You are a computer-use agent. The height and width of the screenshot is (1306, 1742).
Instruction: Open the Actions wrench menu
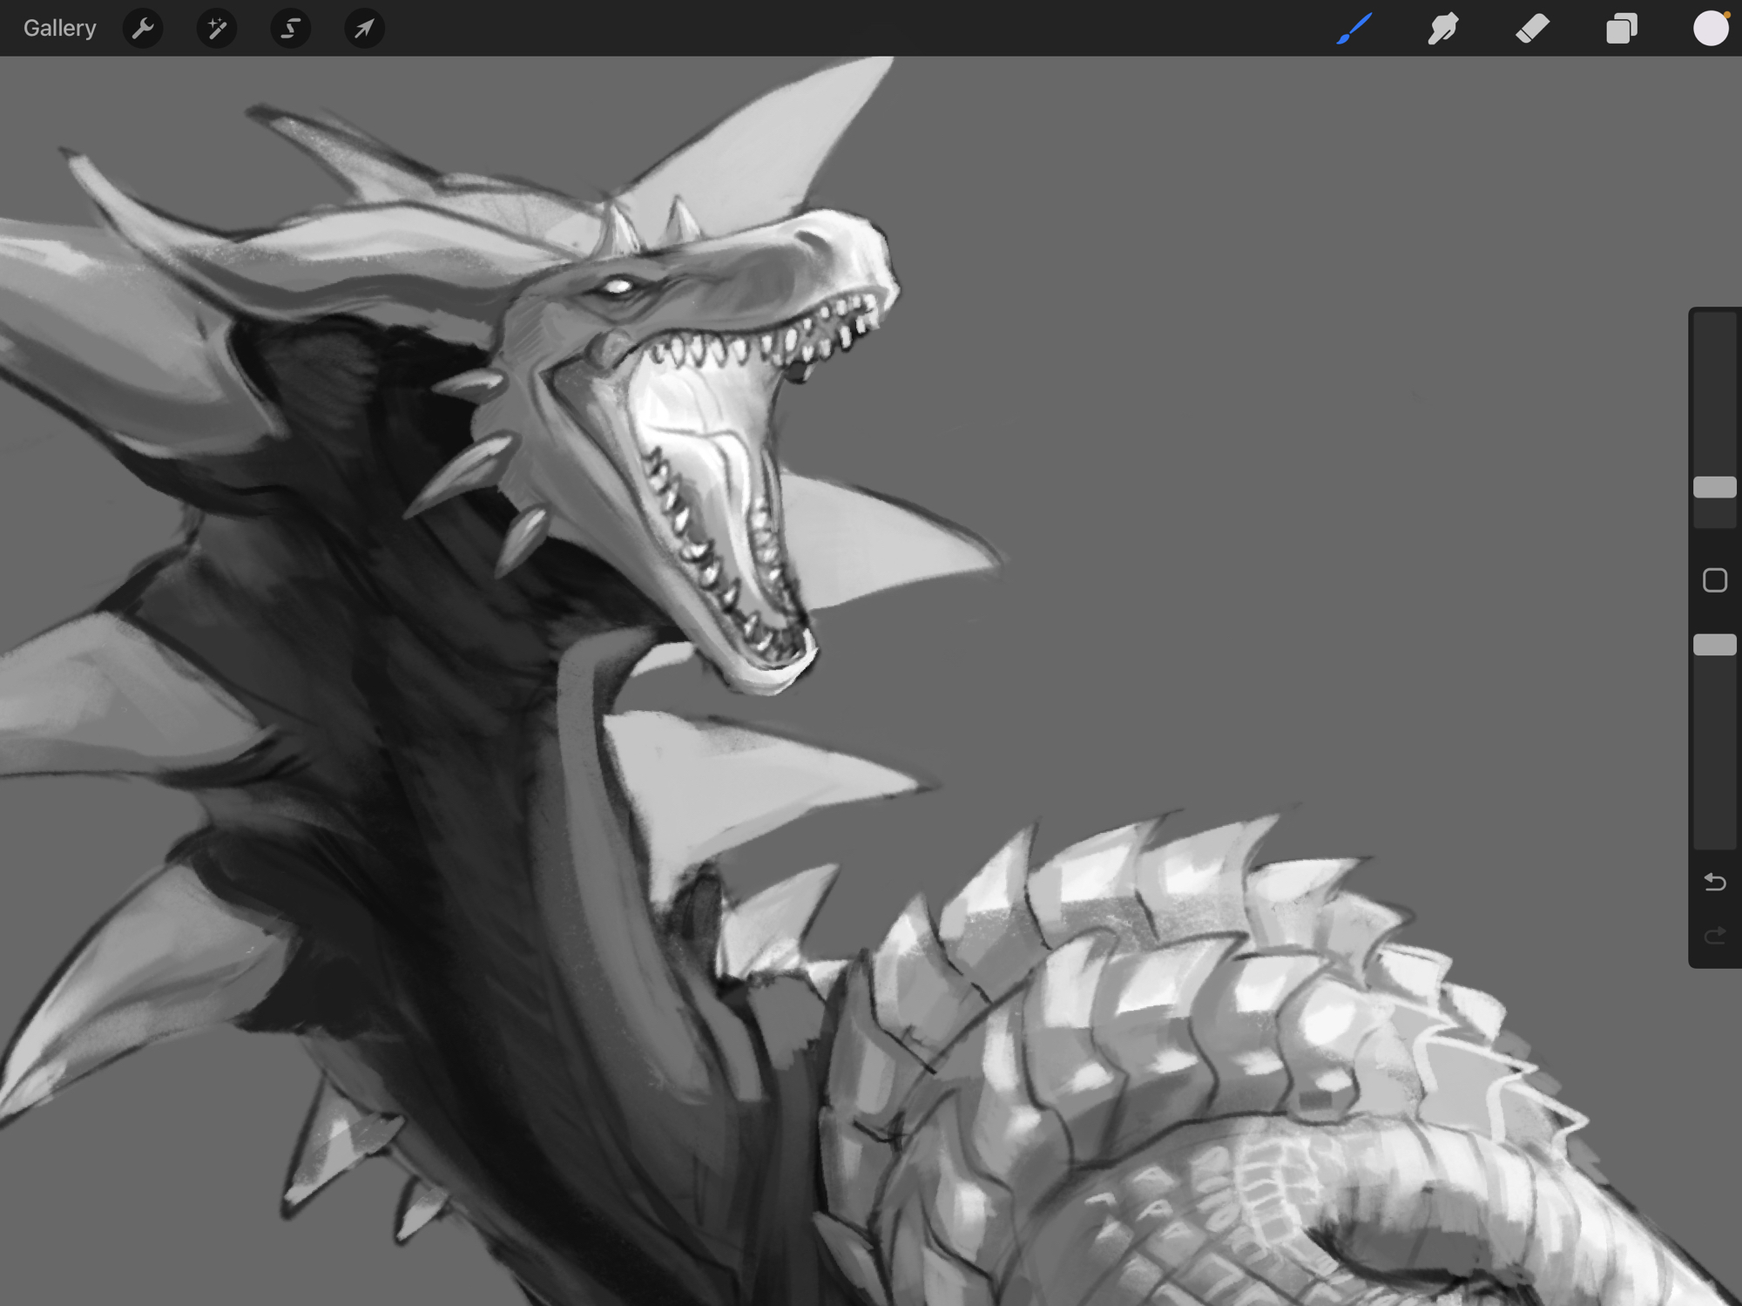tap(143, 28)
